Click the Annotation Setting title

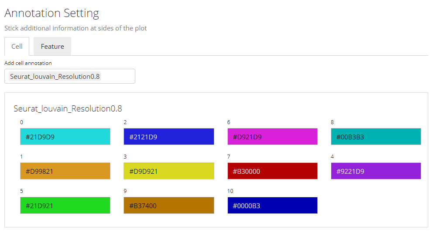(52, 13)
